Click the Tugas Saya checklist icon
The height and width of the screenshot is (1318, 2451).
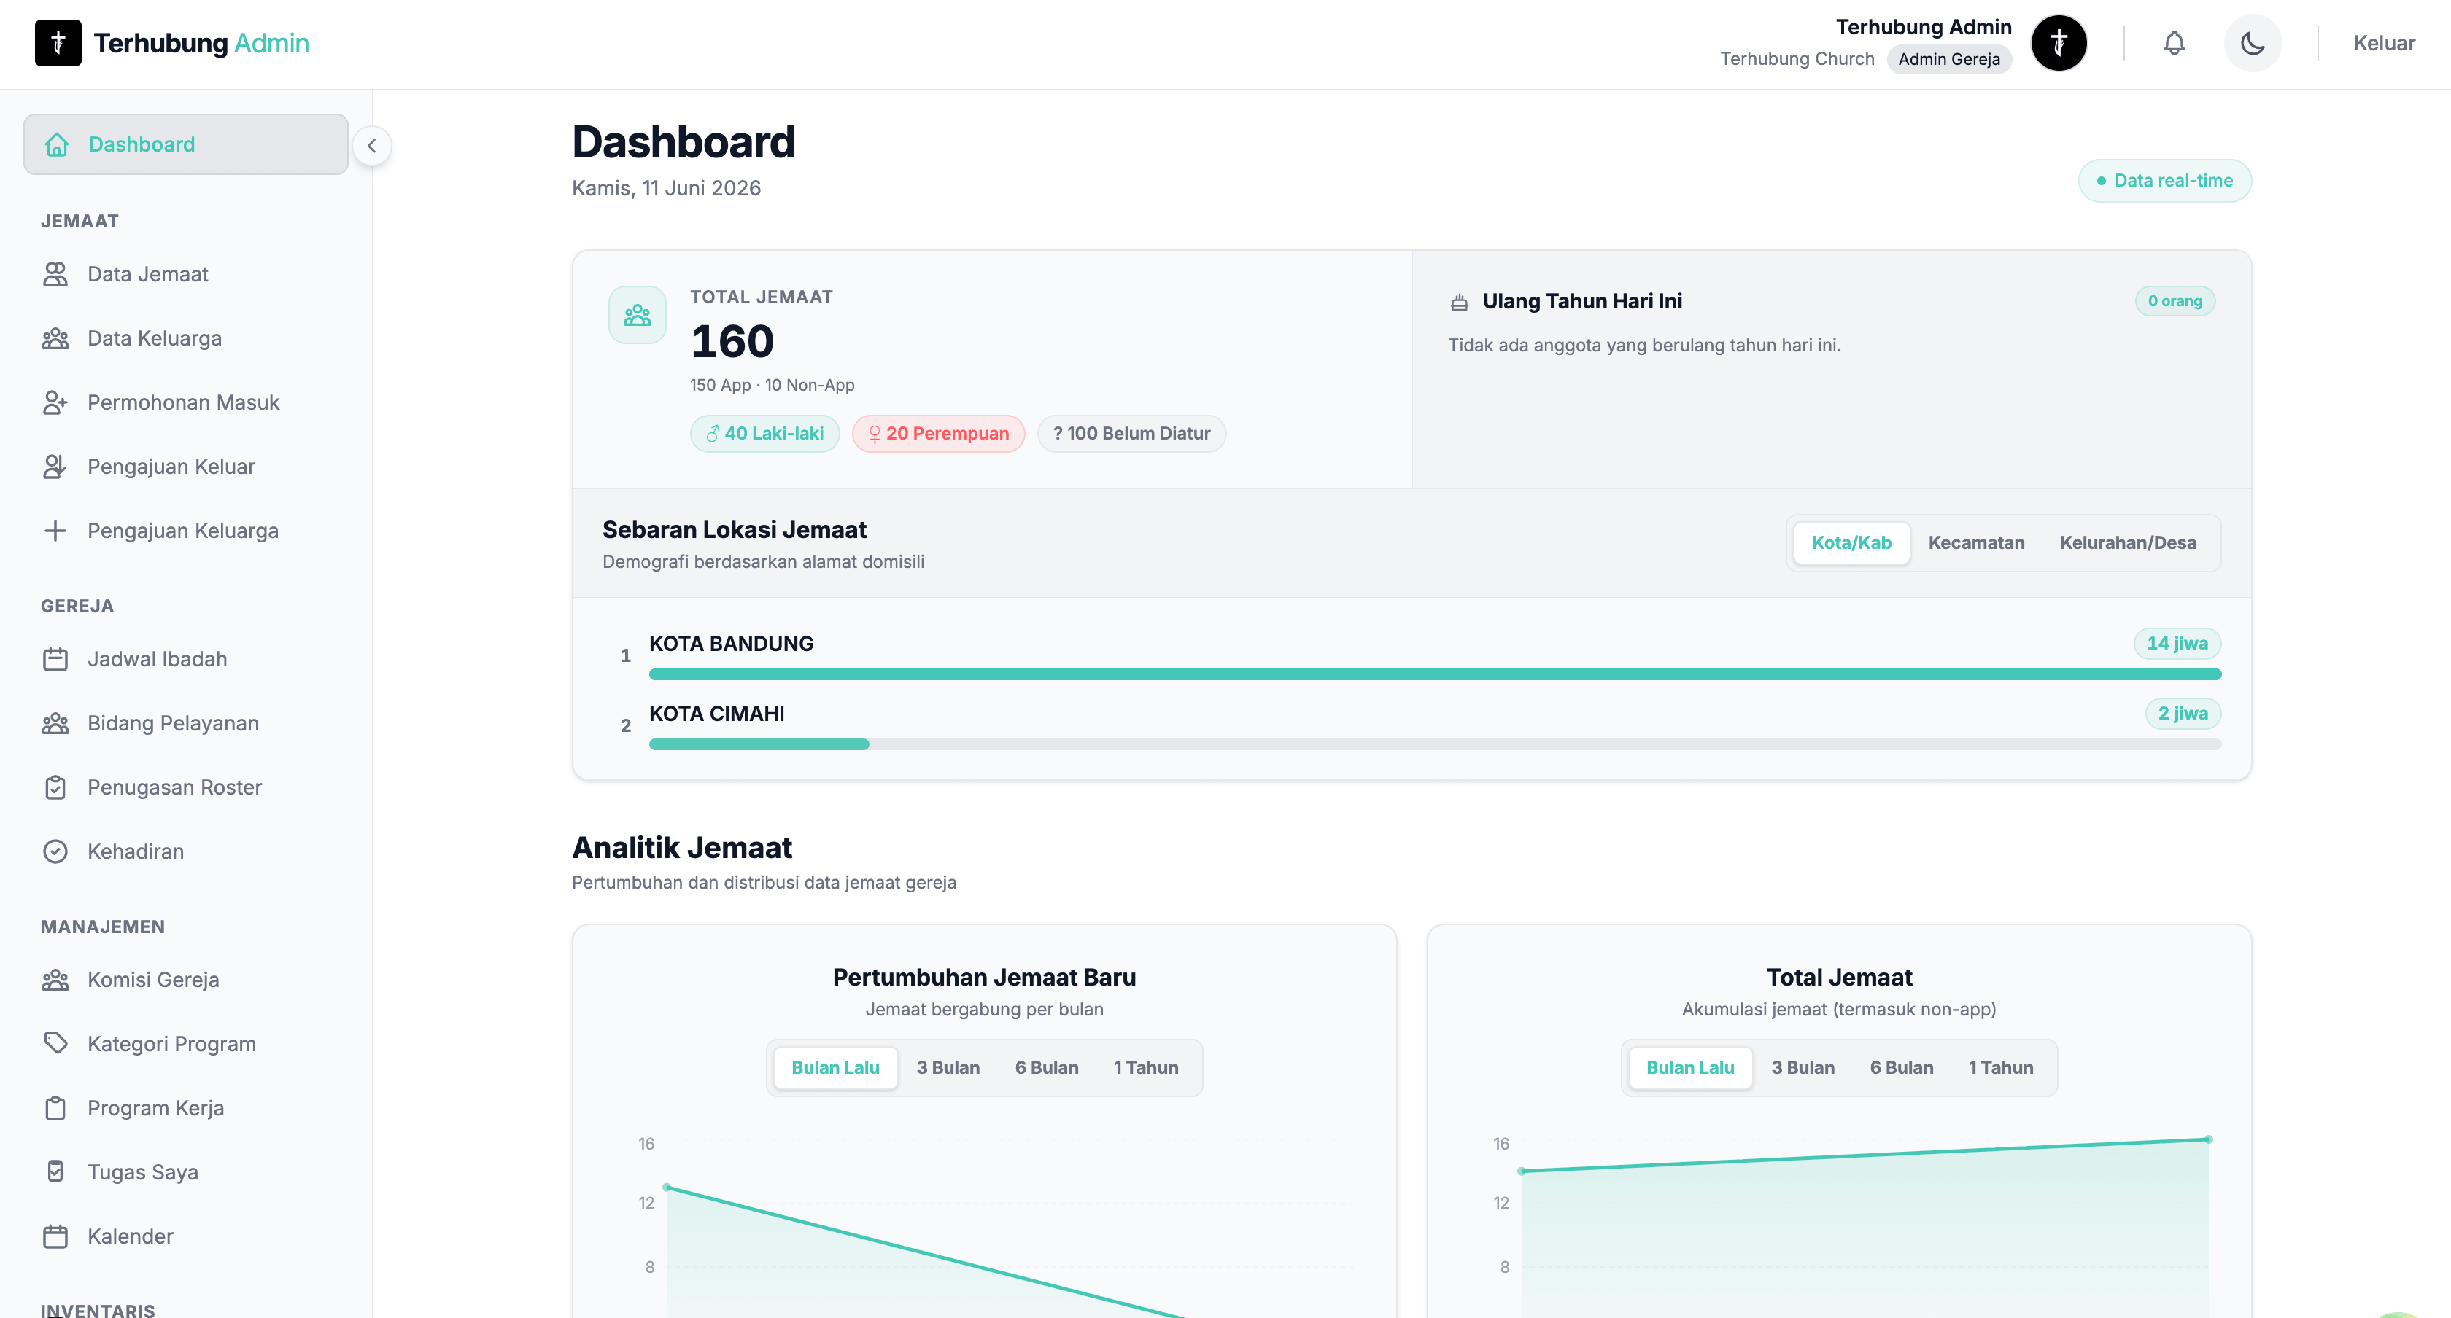click(x=55, y=1171)
